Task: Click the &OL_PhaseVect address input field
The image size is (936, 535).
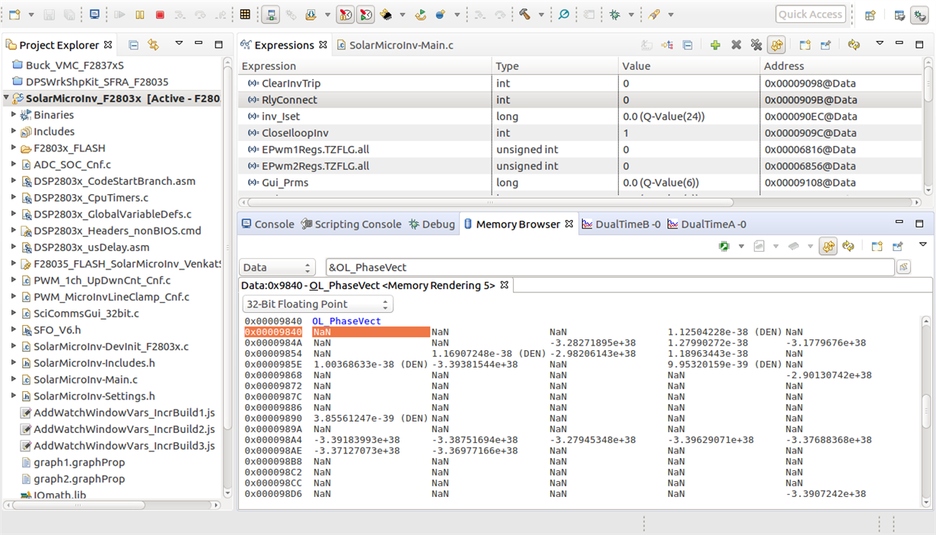Action: (610, 267)
